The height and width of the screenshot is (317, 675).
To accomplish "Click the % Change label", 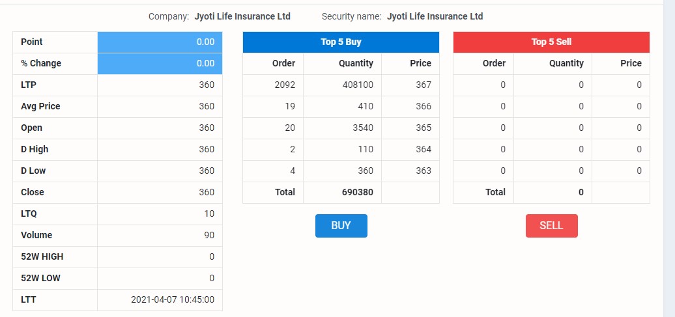I will [41, 63].
